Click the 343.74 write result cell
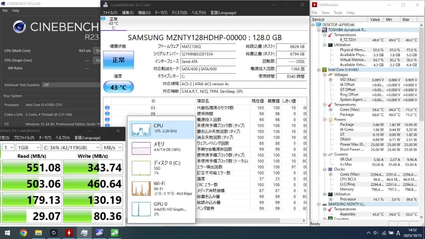425x239 pixels. pyautogui.click(x=93, y=168)
